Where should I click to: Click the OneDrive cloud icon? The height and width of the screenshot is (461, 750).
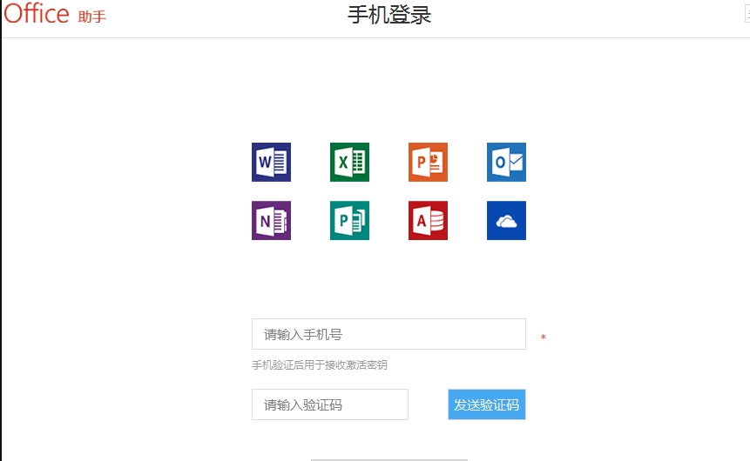pyautogui.click(x=507, y=220)
